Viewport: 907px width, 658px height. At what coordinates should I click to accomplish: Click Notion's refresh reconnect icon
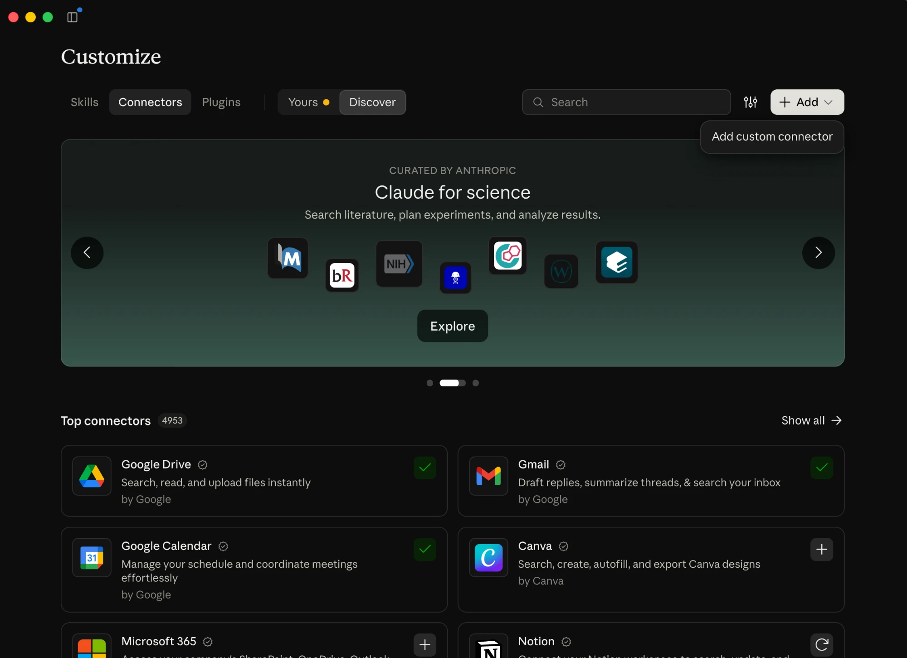pyautogui.click(x=822, y=645)
